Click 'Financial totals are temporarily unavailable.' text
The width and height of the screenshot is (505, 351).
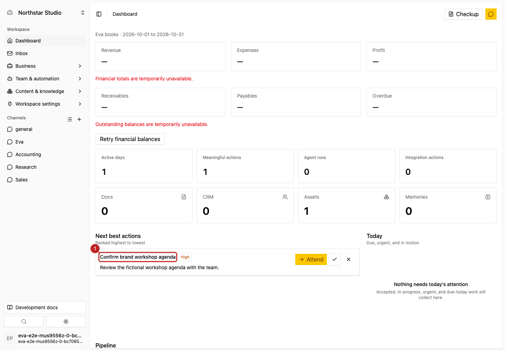pyautogui.click(x=144, y=79)
